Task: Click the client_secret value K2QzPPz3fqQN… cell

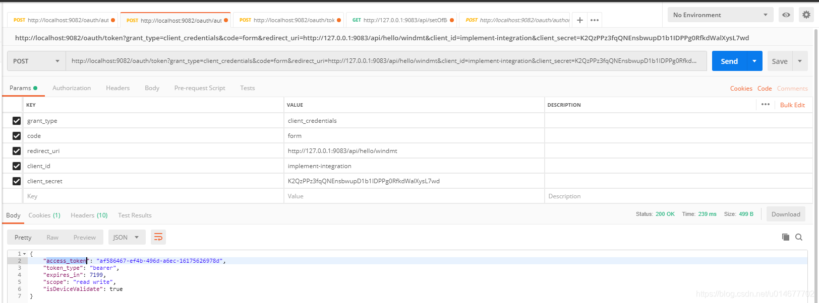Action: pos(414,181)
